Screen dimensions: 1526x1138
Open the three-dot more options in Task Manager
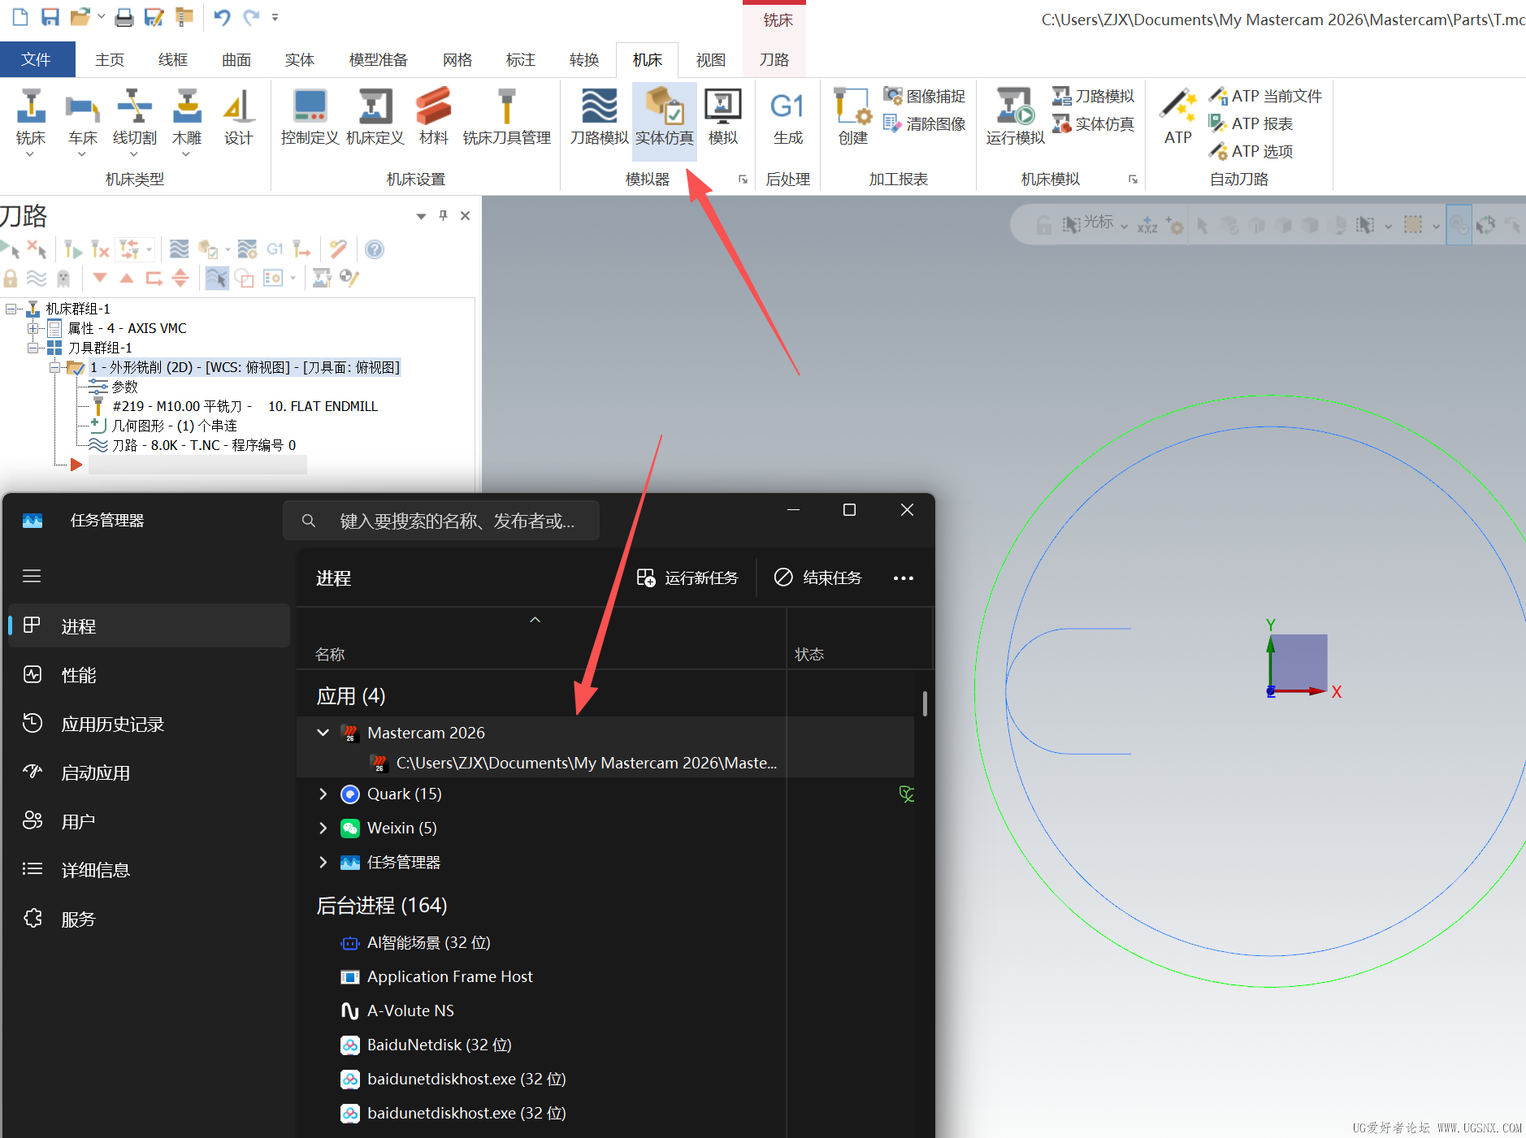[904, 578]
